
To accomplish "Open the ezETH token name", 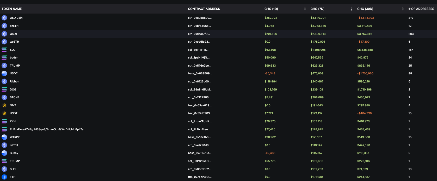I will point(14,26).
